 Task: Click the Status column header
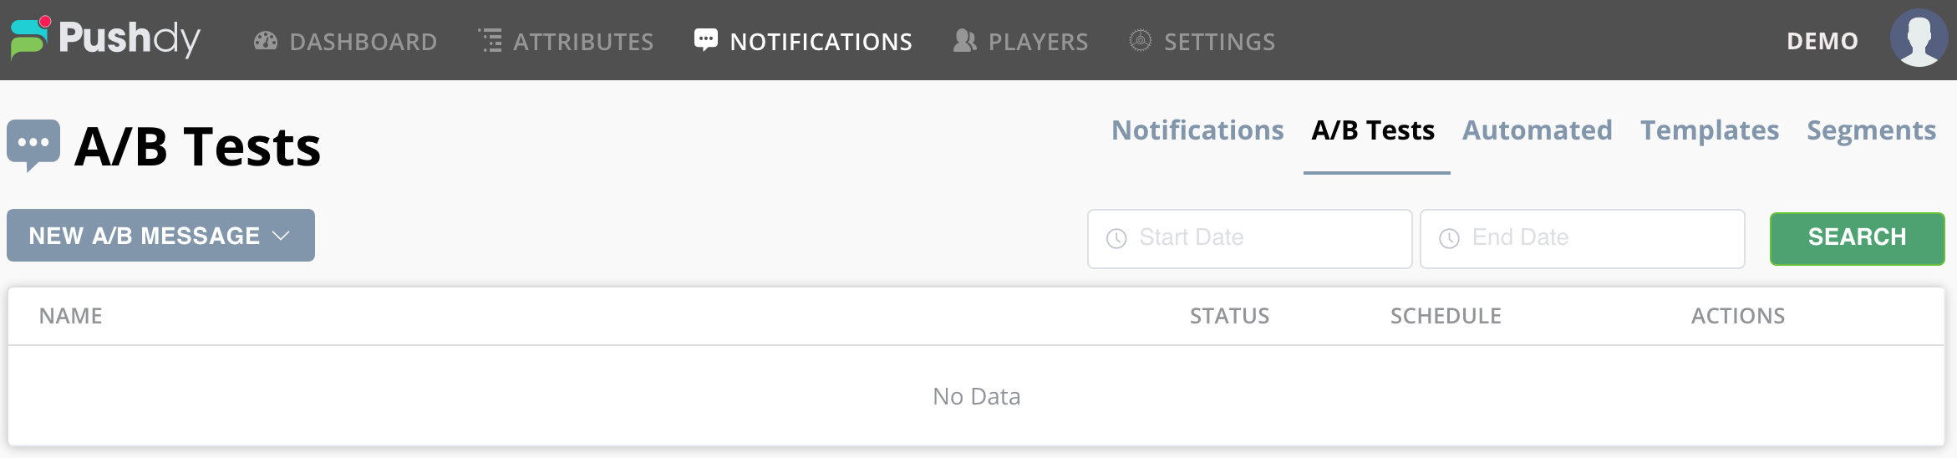pos(1229,316)
